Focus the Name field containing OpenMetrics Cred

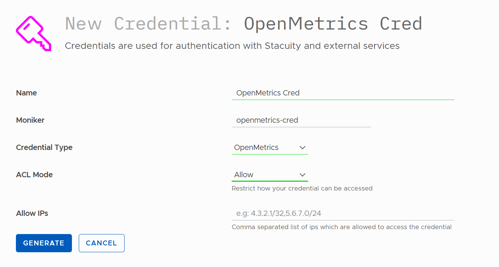coord(343,93)
